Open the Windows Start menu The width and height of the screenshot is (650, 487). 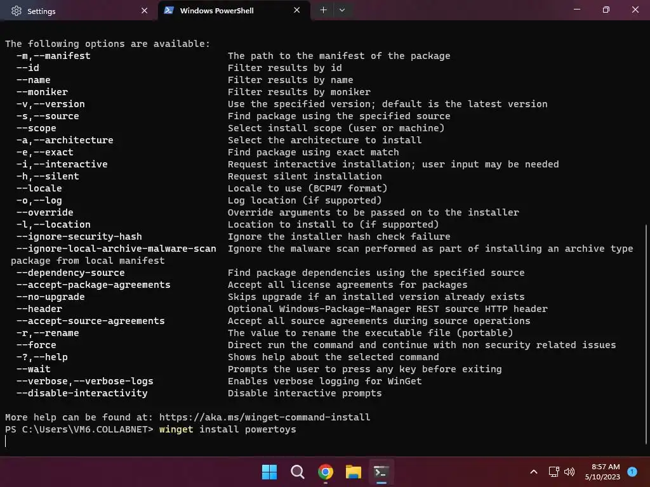[269, 472]
